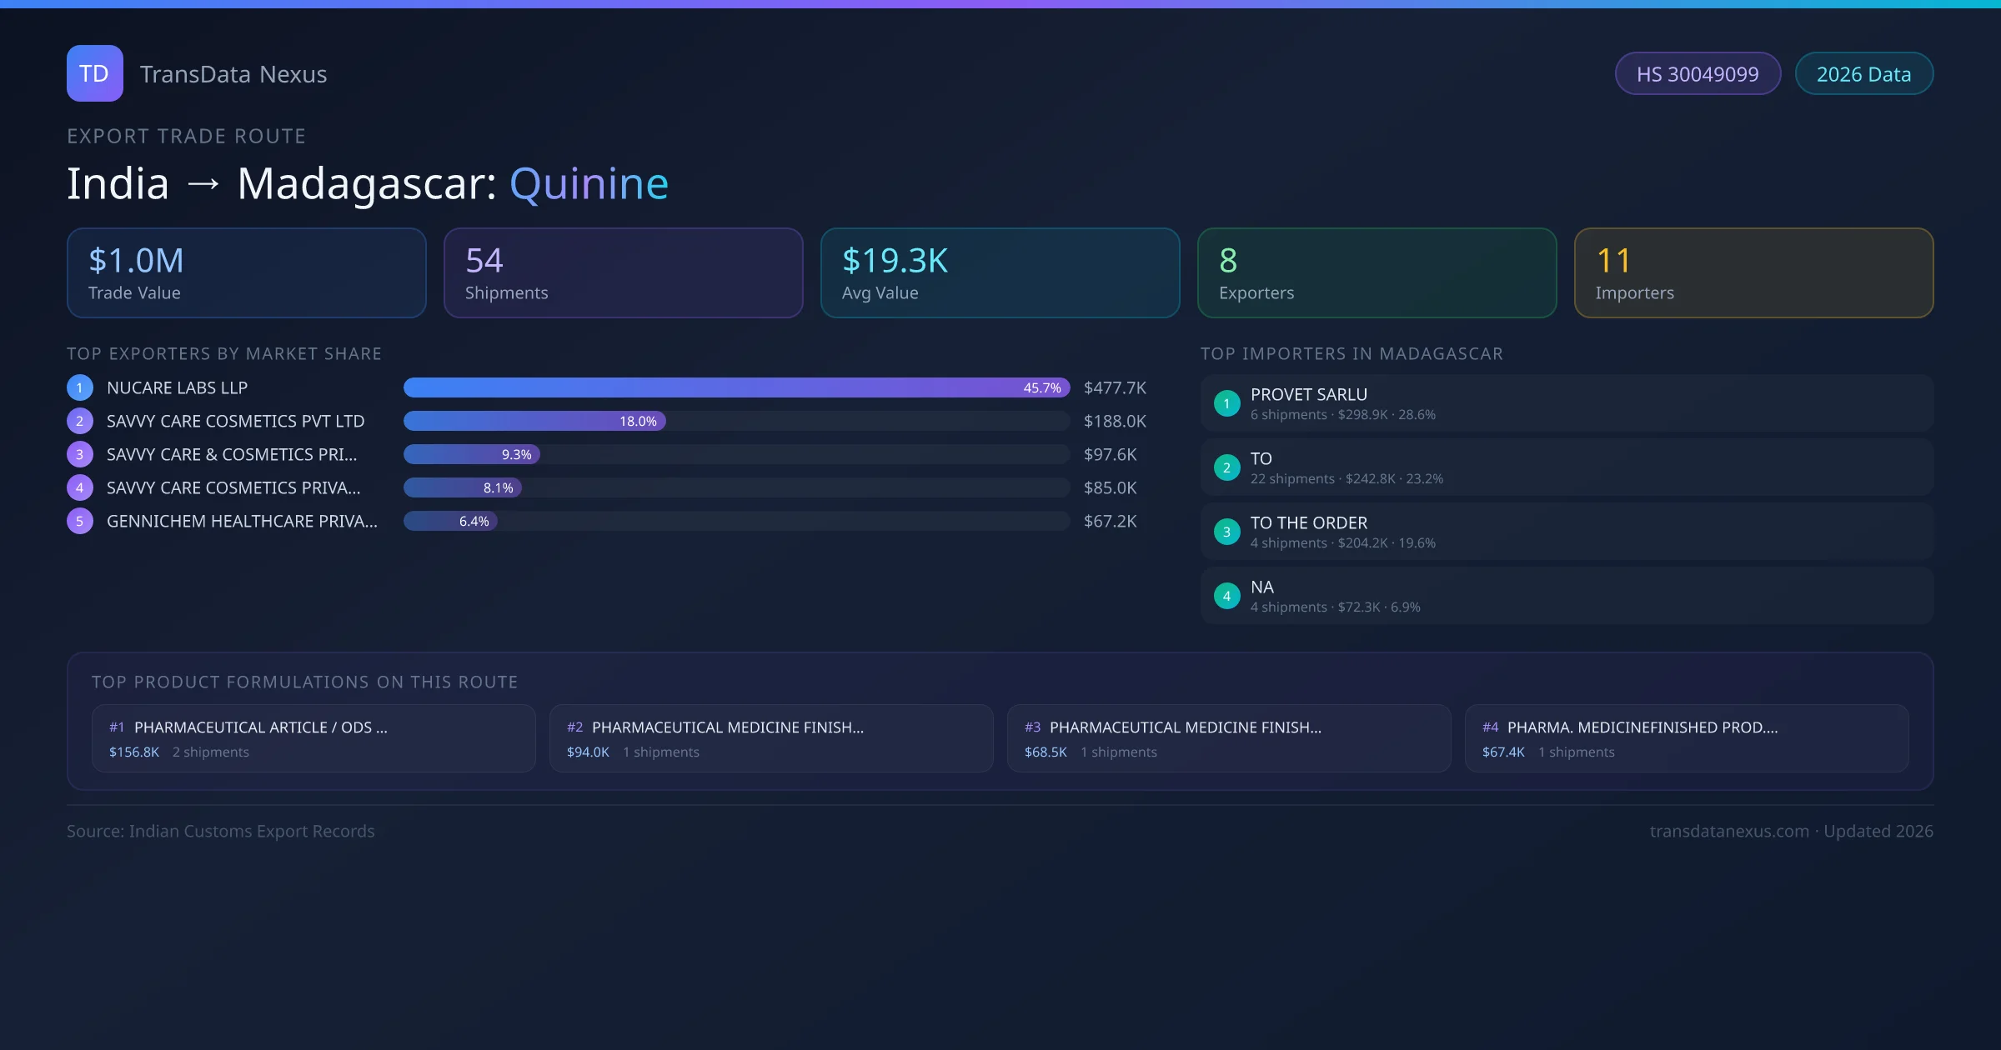Open the 54 Shipments card
The image size is (2001, 1050).
coord(623,272)
